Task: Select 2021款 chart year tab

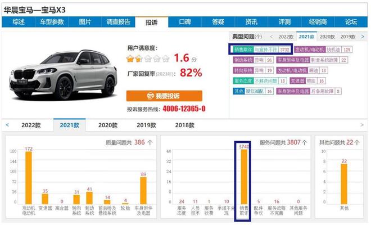Action: 69,125
